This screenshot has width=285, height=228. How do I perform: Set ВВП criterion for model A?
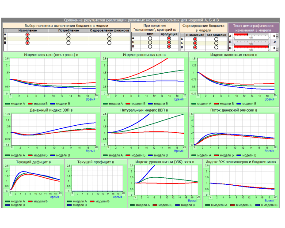point(150,38)
